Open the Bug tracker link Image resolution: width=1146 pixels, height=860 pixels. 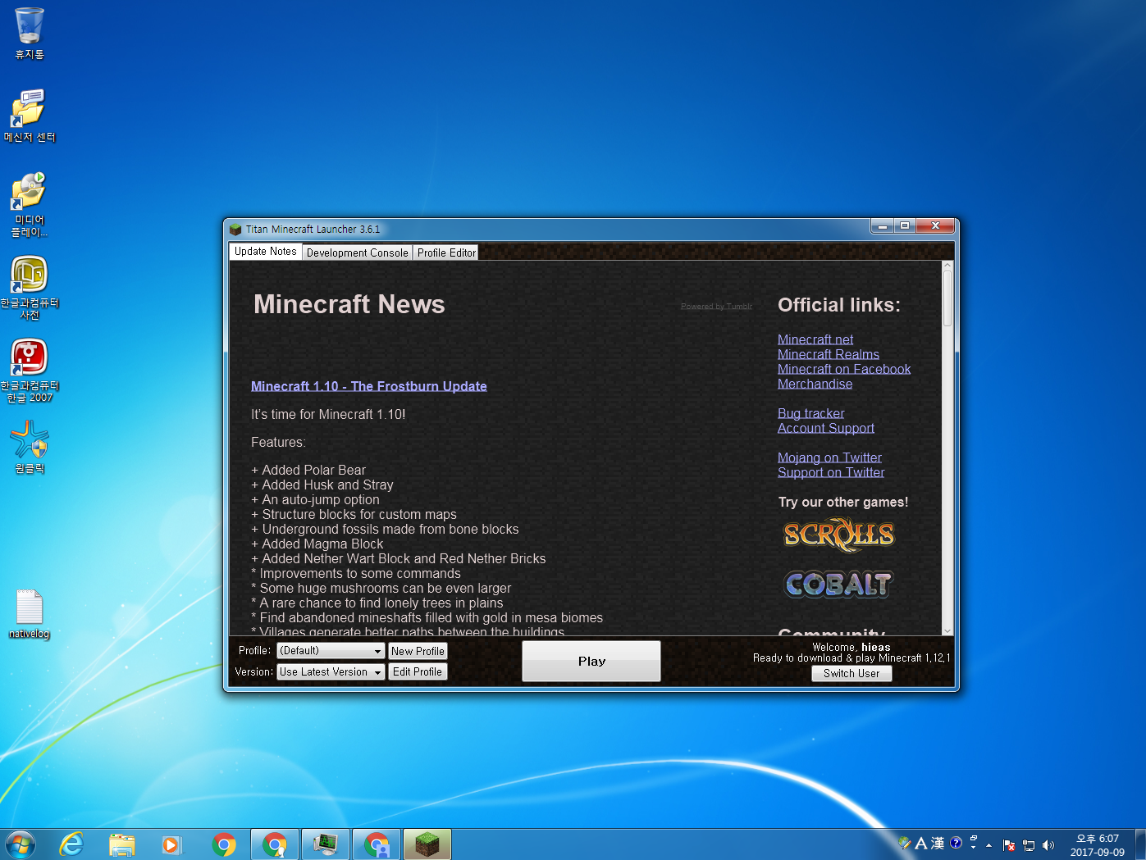(810, 413)
